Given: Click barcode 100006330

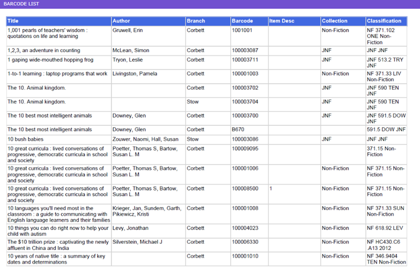Looking at the screenshot, I should pos(245,242).
